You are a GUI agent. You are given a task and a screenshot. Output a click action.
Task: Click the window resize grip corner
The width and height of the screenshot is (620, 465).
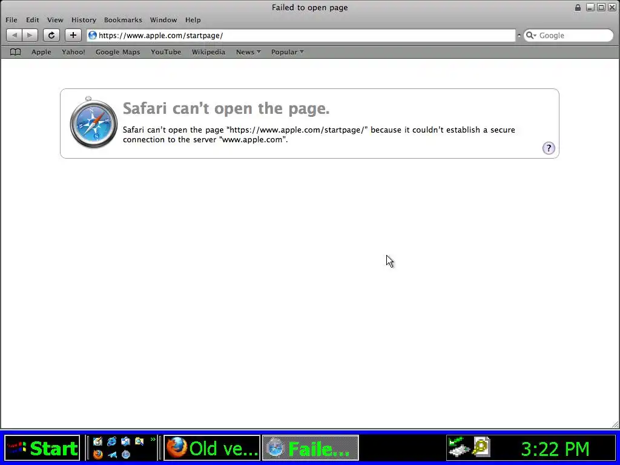point(615,424)
